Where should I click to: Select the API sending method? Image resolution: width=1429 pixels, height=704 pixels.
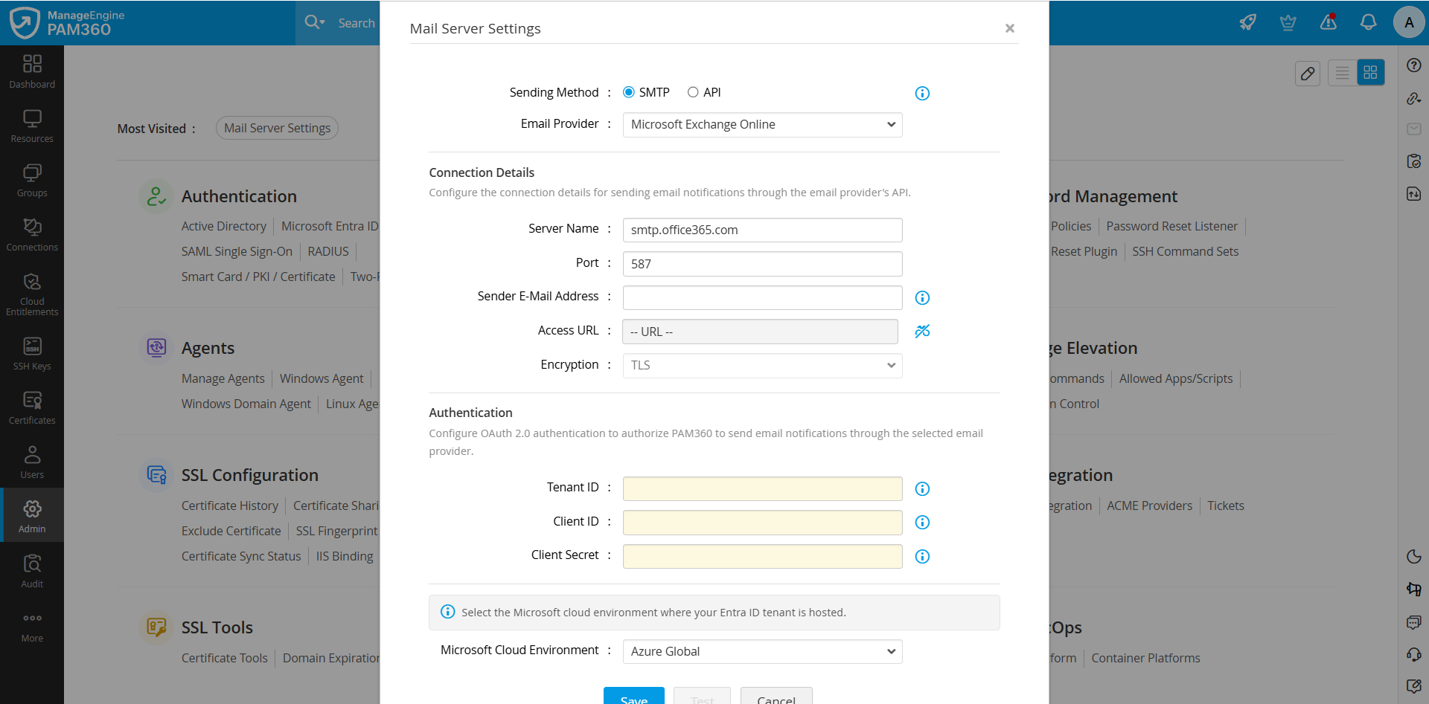(693, 92)
